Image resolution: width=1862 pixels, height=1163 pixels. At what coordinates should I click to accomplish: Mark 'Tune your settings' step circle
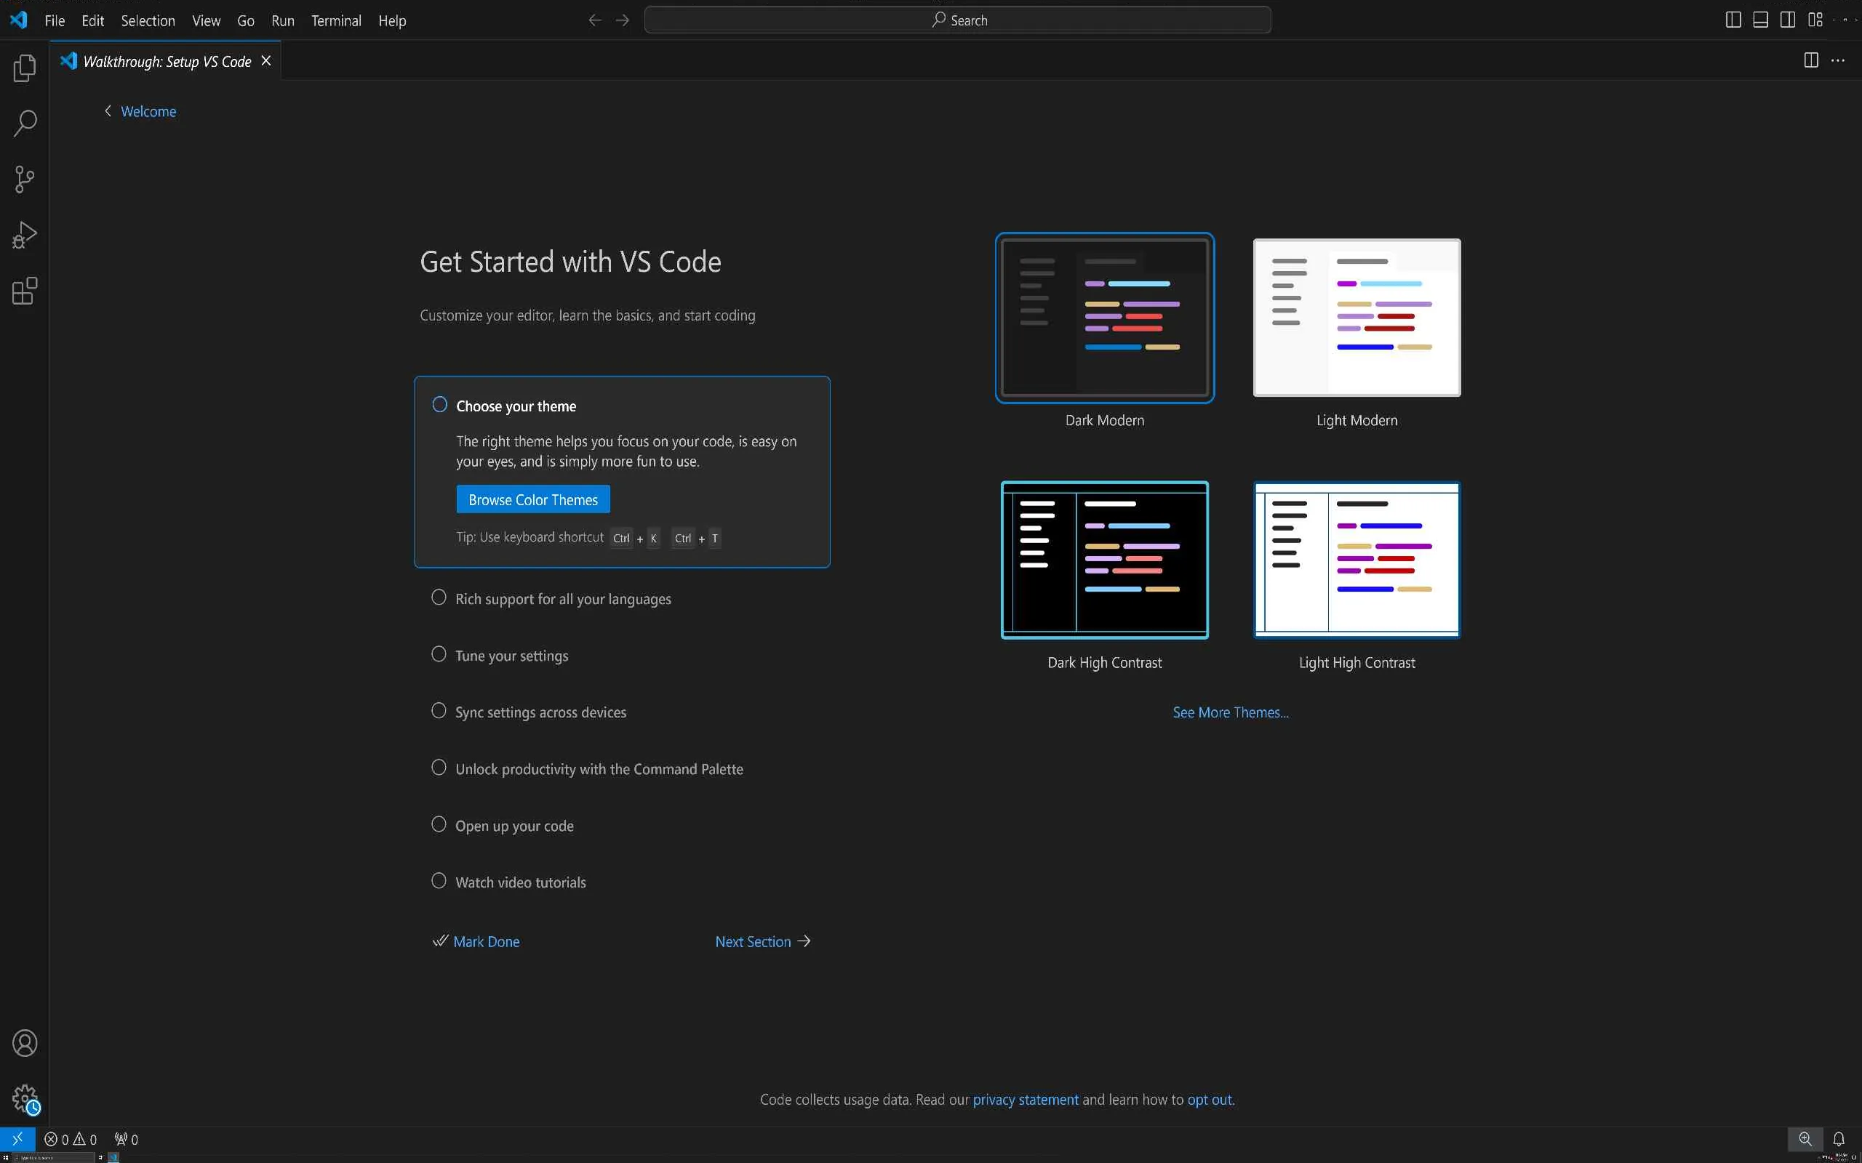[x=439, y=653]
